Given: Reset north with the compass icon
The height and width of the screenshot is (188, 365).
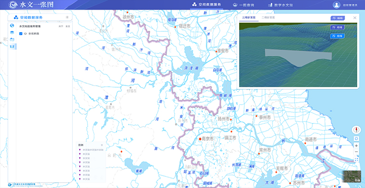Looking at the screenshot, I should [356, 130].
